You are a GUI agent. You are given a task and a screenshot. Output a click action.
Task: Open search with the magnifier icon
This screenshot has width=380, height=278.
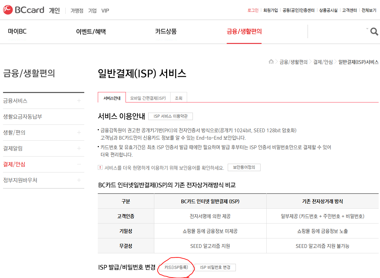tap(374, 31)
